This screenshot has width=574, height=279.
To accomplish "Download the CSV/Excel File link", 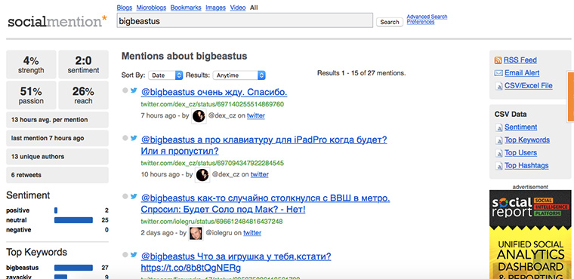I will click(529, 86).
